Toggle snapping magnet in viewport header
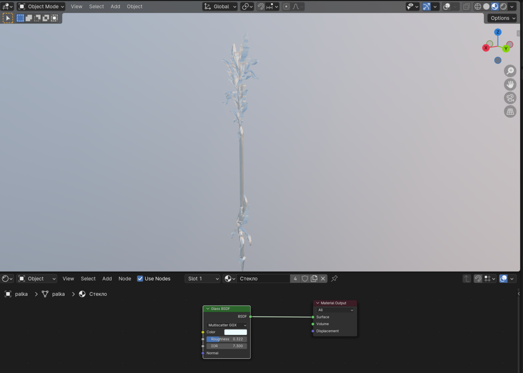 261,6
